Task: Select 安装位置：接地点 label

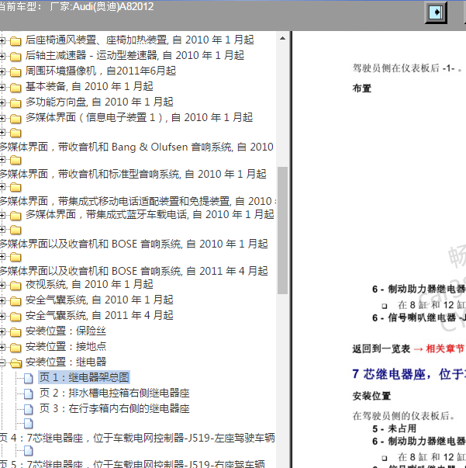Action: 66,346
